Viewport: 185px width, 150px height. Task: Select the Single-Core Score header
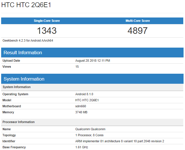click(x=47, y=21)
